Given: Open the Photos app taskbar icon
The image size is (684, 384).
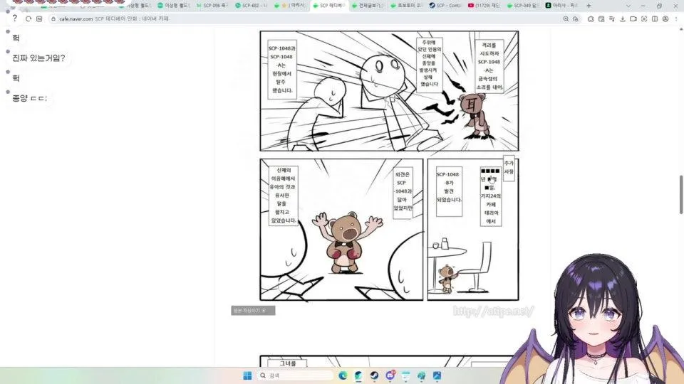Looking at the screenshot, I should click(x=437, y=375).
